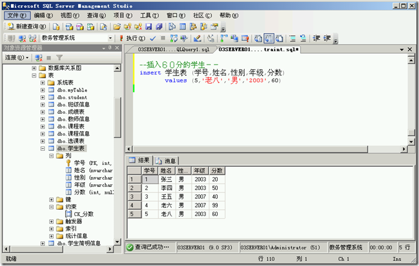Click the stop/cancel query square icon
Viewport: 419px width, 266px height.
tap(163, 38)
